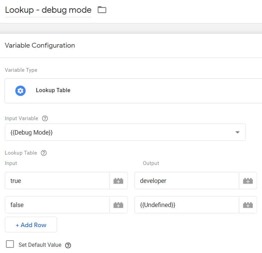Enable the Set Default Value checkbox
Screen dimensions: 262x253
[10, 244]
